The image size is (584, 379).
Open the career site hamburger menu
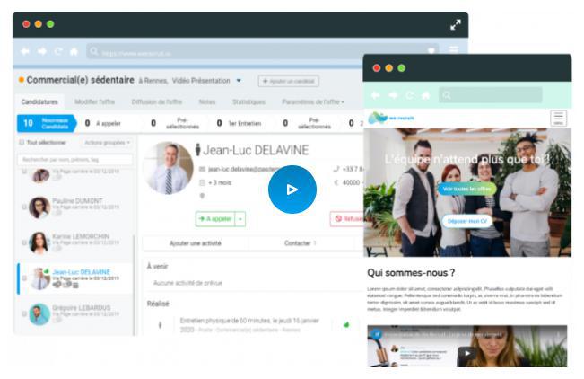[558, 119]
